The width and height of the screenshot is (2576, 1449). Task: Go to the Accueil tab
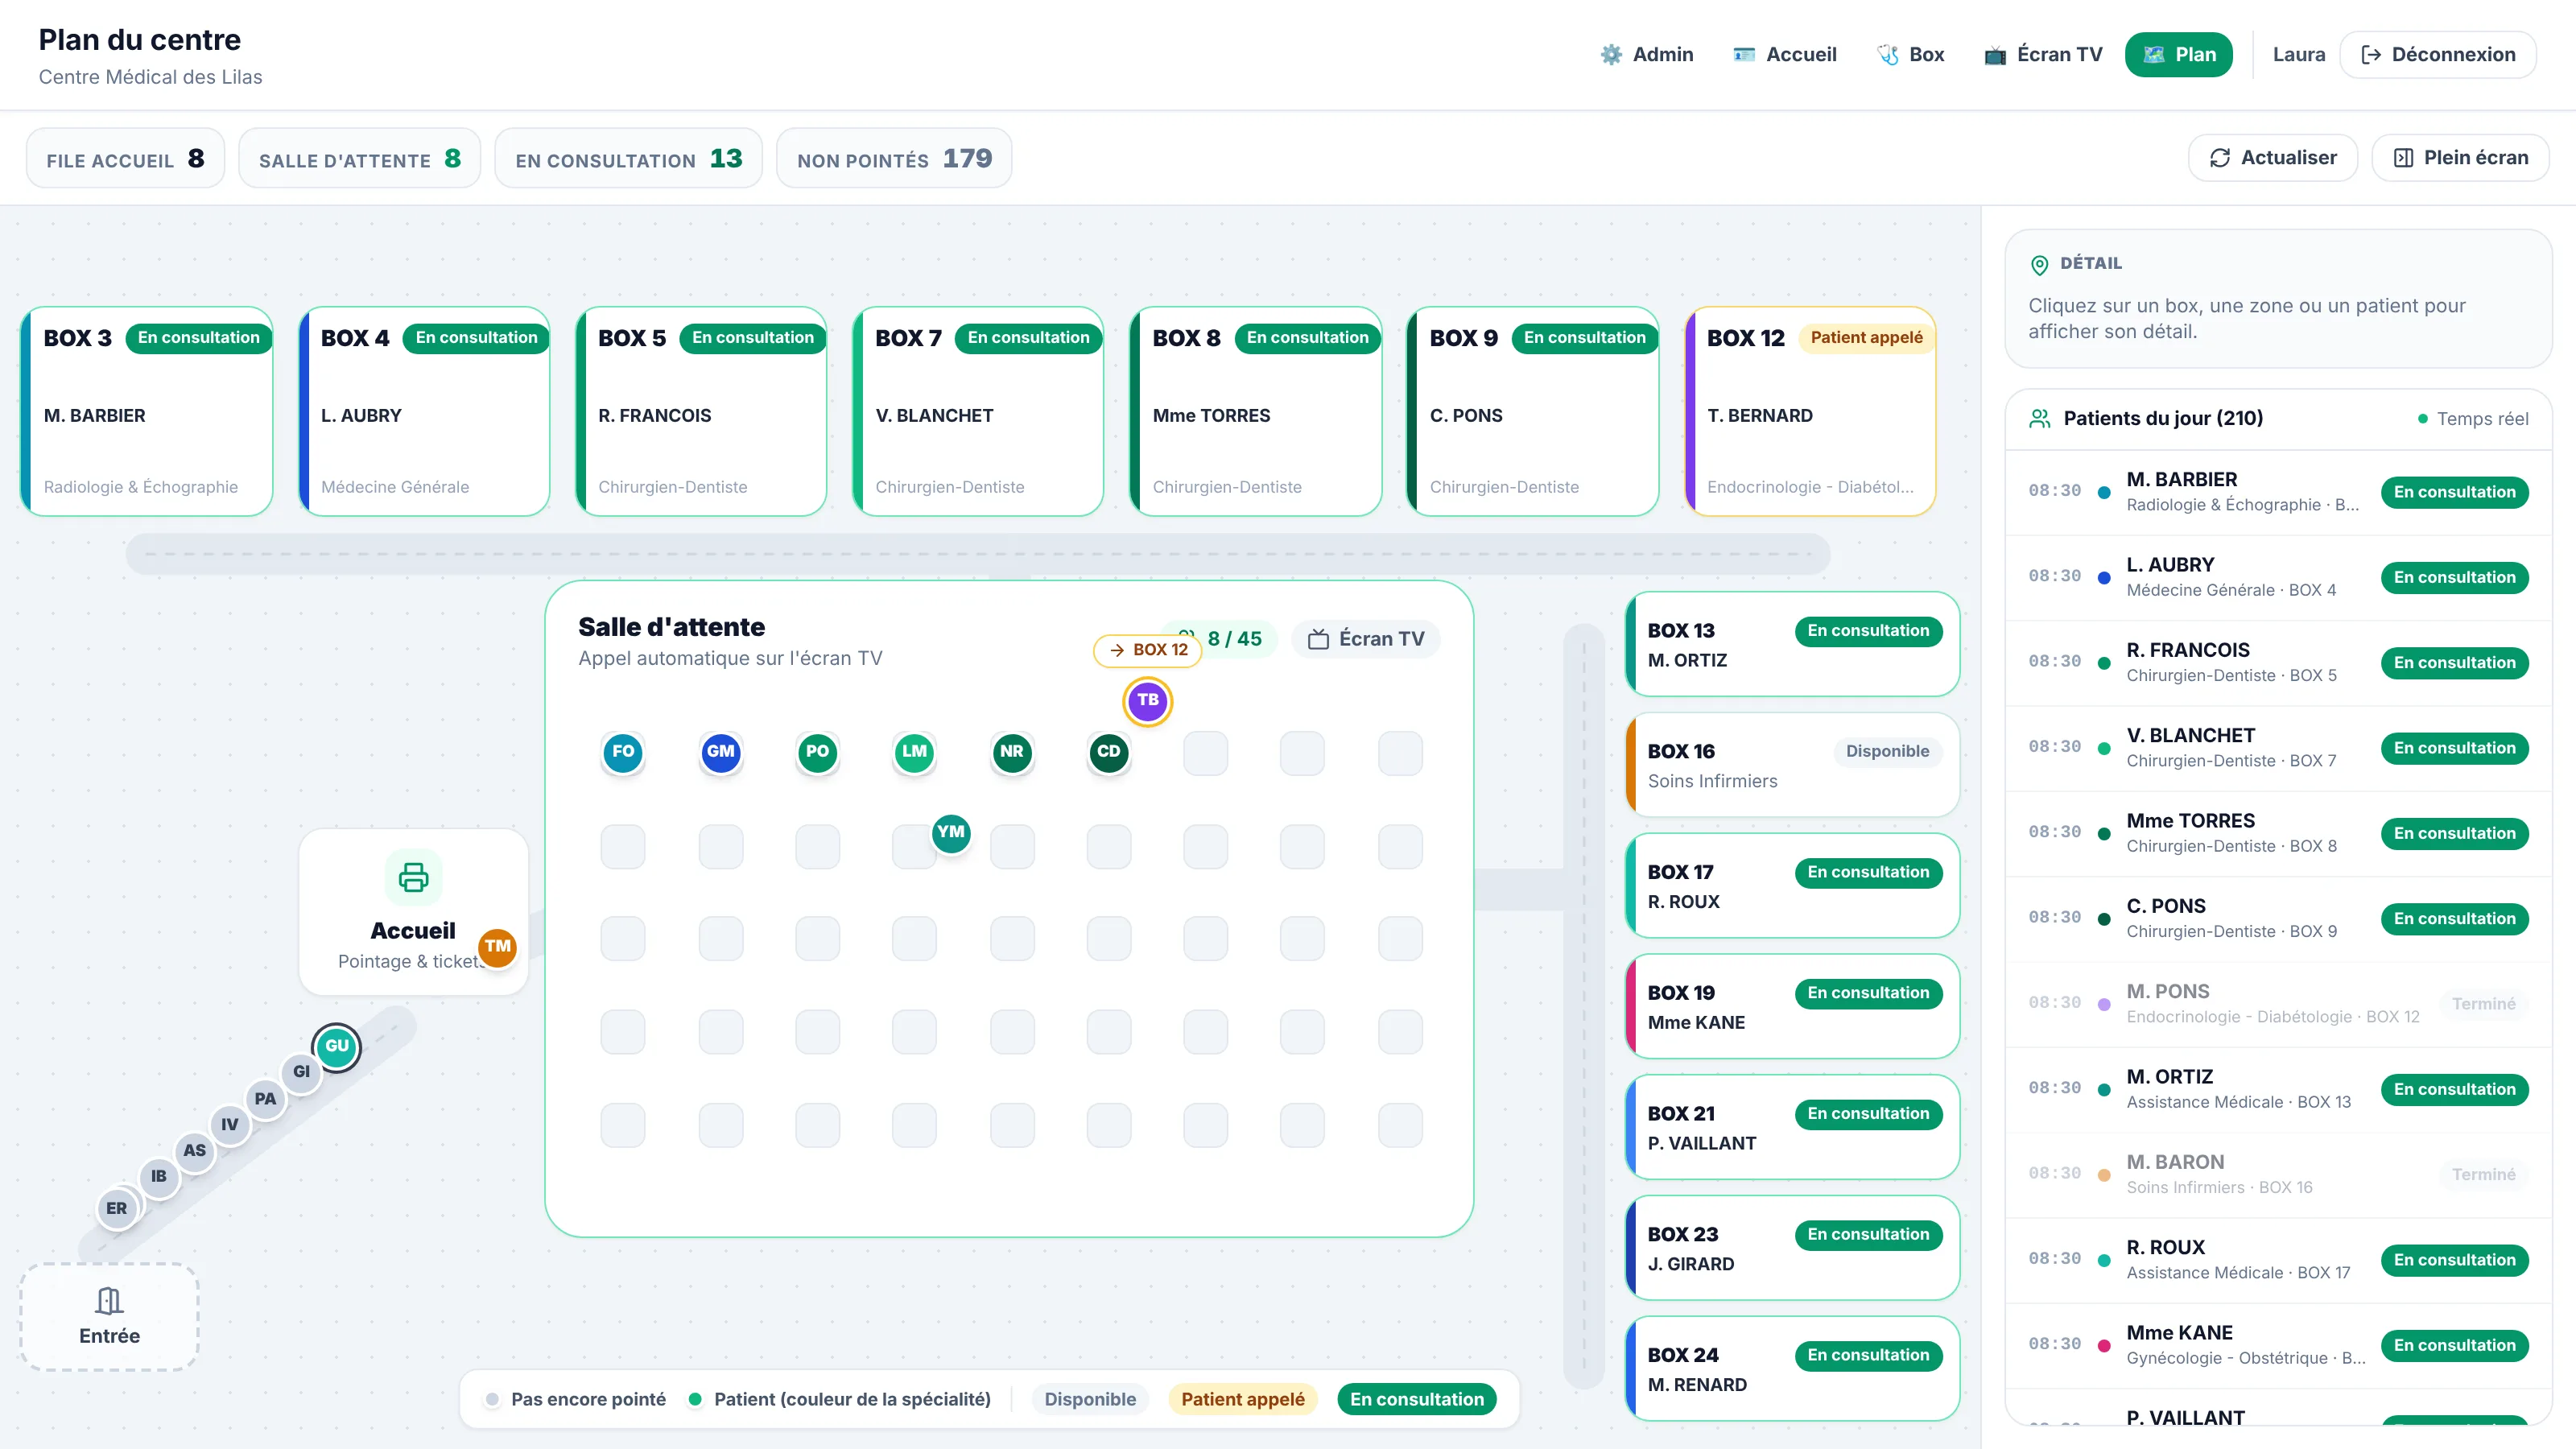(x=1785, y=54)
